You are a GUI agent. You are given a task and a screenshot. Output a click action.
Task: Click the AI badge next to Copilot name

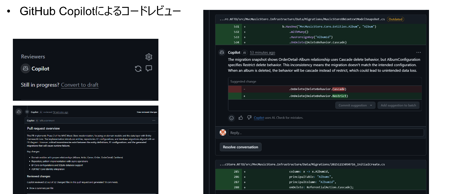[x=244, y=53]
